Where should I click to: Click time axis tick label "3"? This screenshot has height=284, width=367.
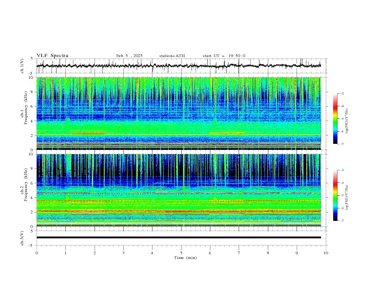[124, 253]
